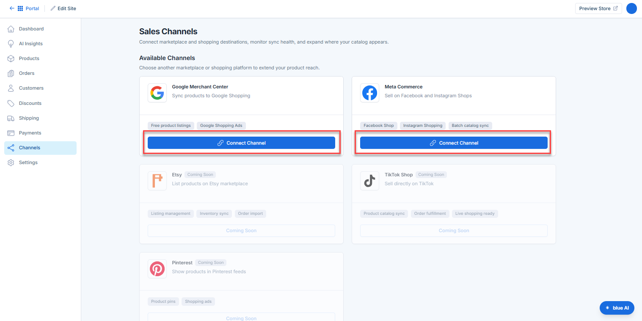
Task: Click the Google Shopping Ads tag
Action: [x=221, y=126]
